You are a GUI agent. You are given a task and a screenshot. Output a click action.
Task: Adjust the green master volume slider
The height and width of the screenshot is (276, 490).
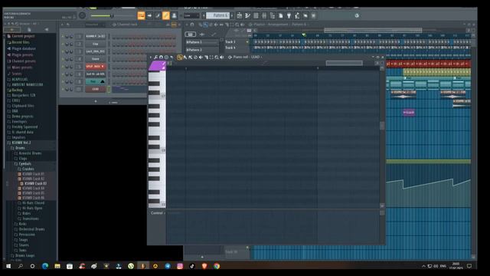pyautogui.click(x=102, y=15)
